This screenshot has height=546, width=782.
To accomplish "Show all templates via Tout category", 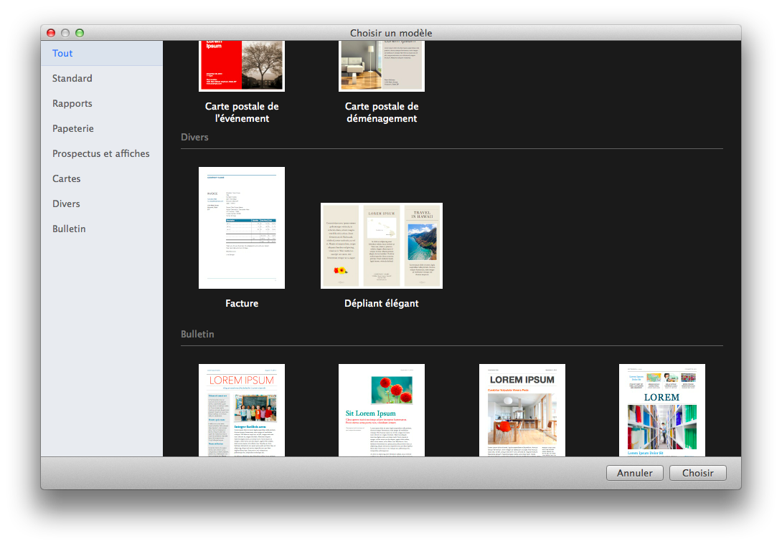I will pos(62,54).
